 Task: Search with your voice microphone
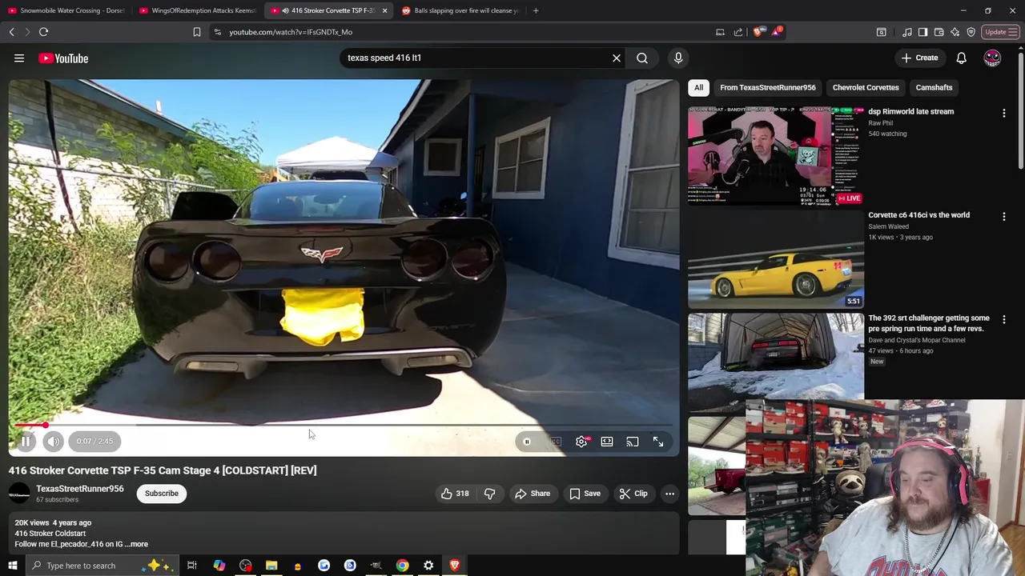pos(678,58)
